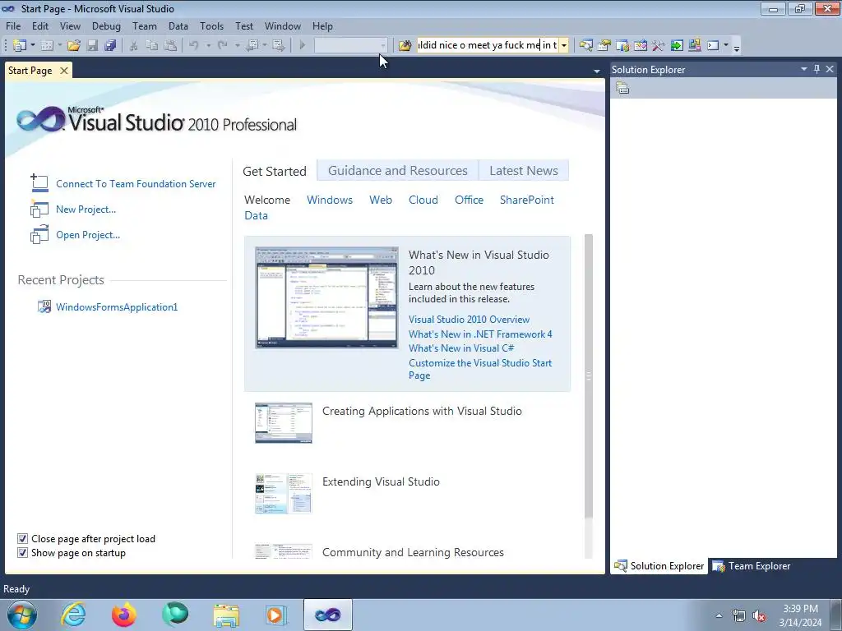Click the Add New Item toolbar icon
Image resolution: width=842 pixels, height=631 pixels.
[47, 46]
